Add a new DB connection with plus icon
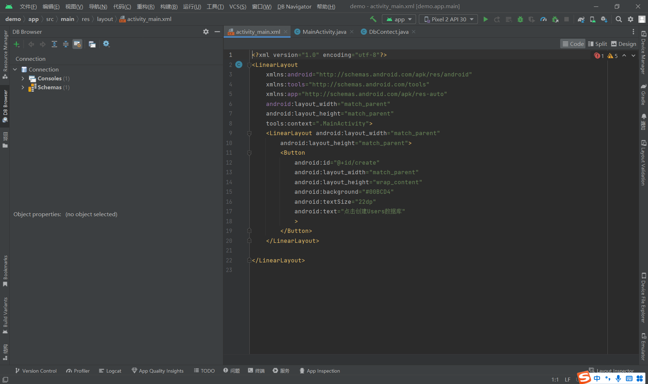The width and height of the screenshot is (648, 384). click(16, 44)
